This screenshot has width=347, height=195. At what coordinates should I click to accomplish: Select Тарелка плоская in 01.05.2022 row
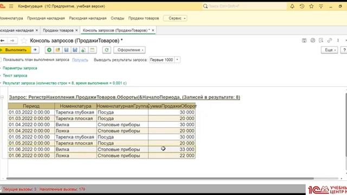click(x=75, y=143)
